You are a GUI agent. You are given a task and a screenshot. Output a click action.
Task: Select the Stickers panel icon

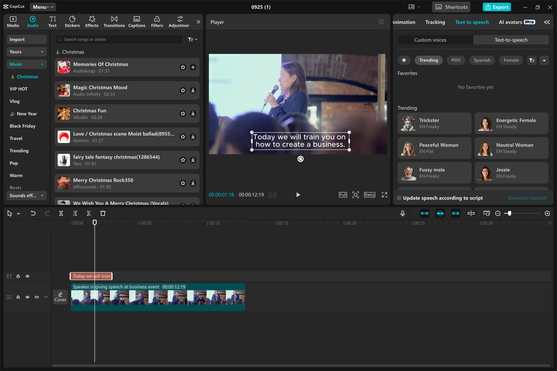[x=72, y=21]
